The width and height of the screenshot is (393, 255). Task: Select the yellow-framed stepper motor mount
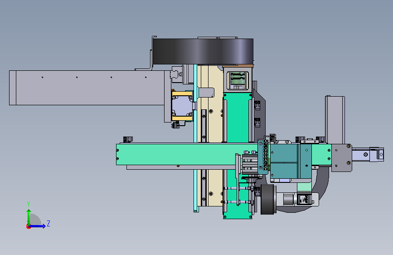(182, 106)
